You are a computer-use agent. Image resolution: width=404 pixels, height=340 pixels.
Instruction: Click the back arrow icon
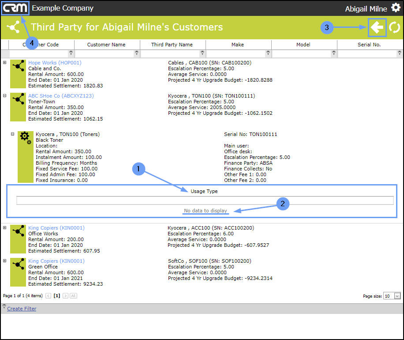pos(377,27)
